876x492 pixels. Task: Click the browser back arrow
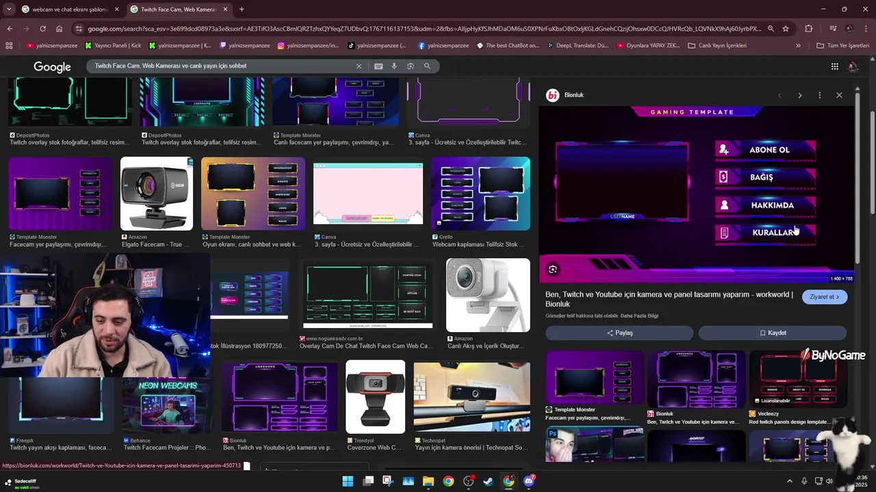tap(10, 29)
